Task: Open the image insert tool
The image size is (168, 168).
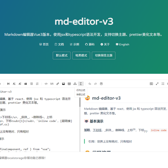Action: (64, 84)
